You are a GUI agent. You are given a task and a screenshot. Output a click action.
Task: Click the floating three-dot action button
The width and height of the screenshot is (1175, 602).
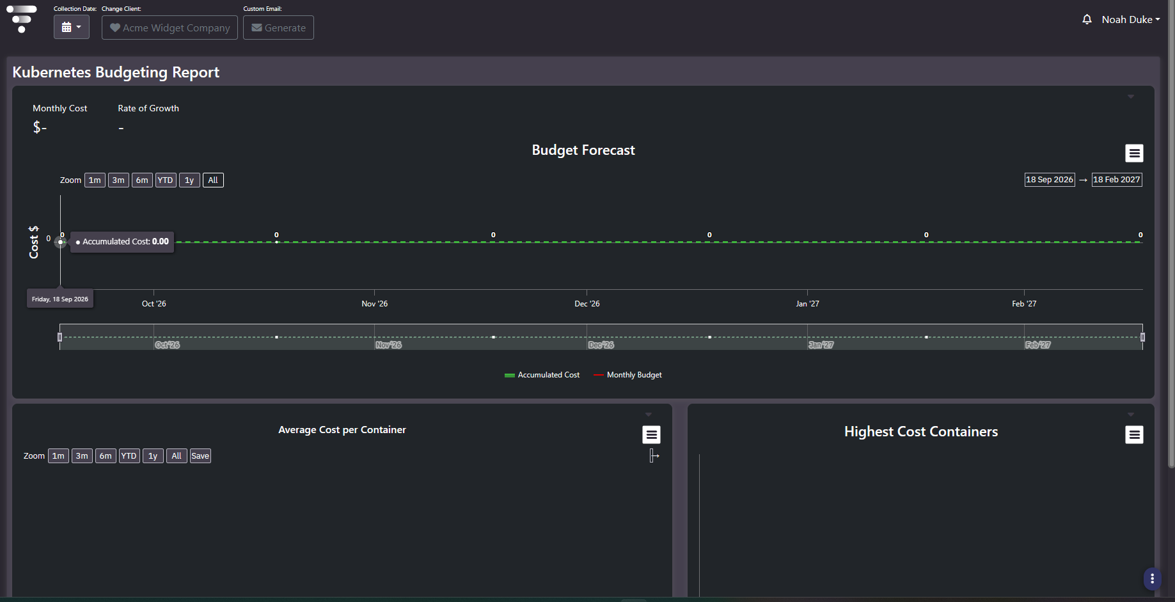1152,579
